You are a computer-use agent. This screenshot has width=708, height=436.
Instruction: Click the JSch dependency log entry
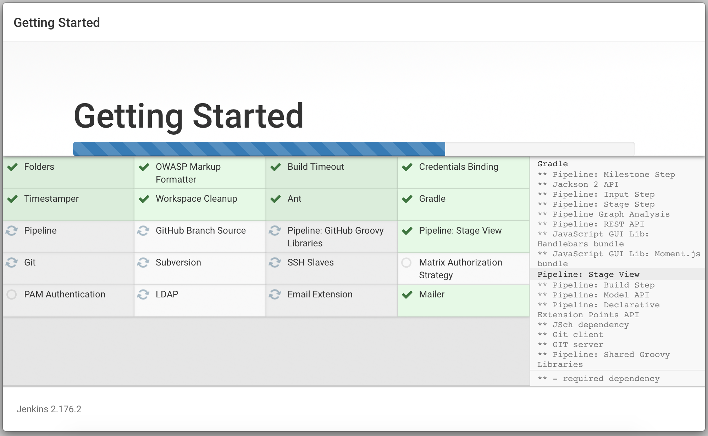tap(583, 325)
